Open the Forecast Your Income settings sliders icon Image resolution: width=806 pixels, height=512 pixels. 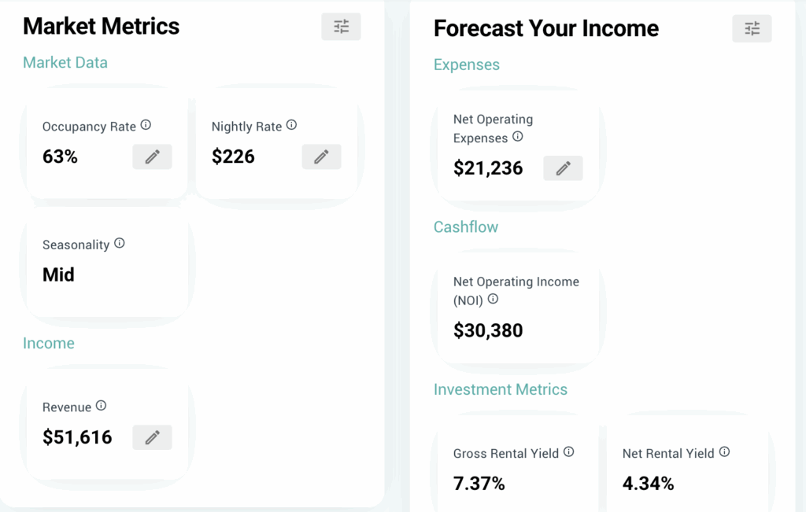pos(752,28)
